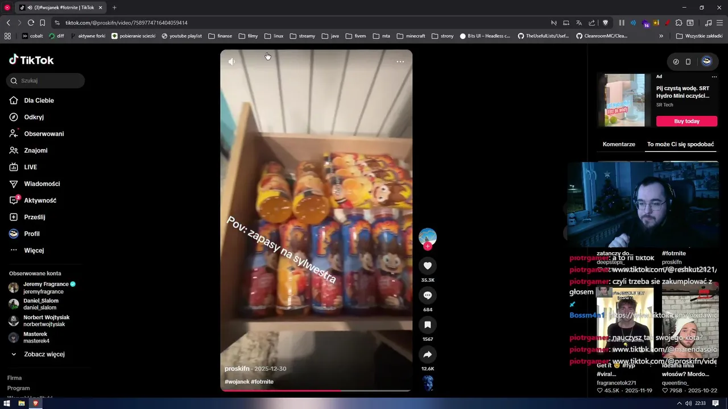Expand the minecraft bookmarks folder
This screenshot has height=409, width=728.
[x=411, y=36]
